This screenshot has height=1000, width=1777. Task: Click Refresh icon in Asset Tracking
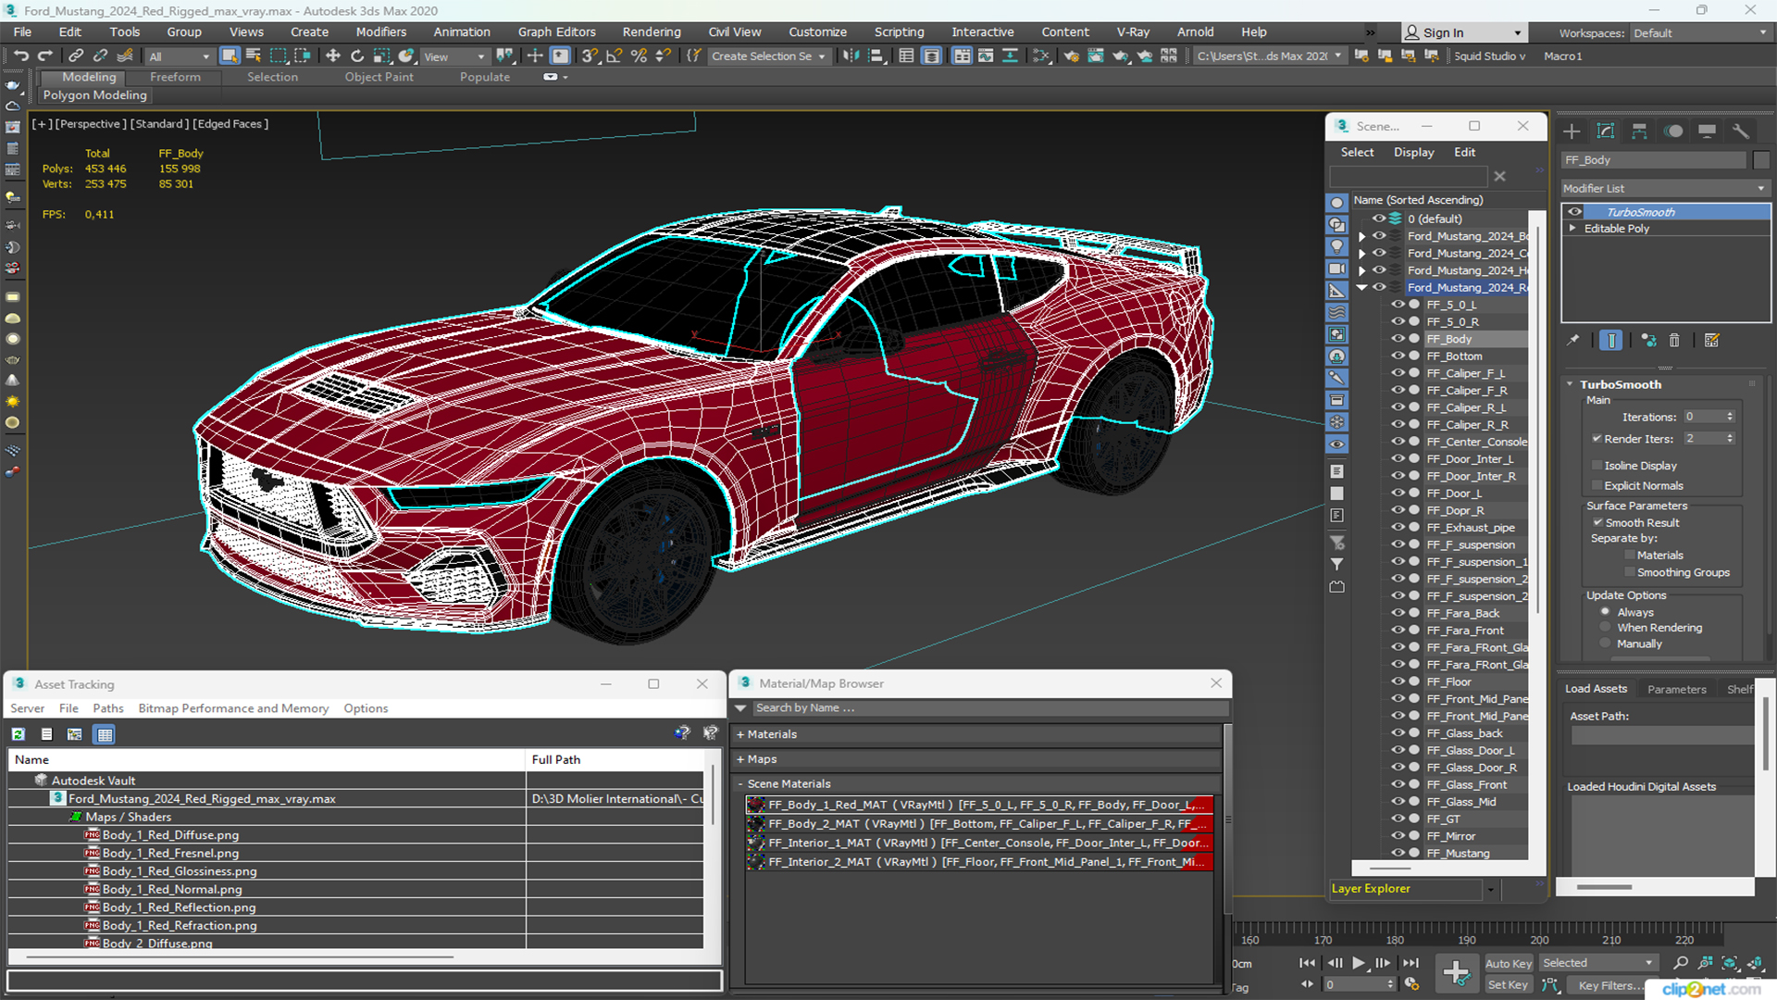tap(18, 734)
